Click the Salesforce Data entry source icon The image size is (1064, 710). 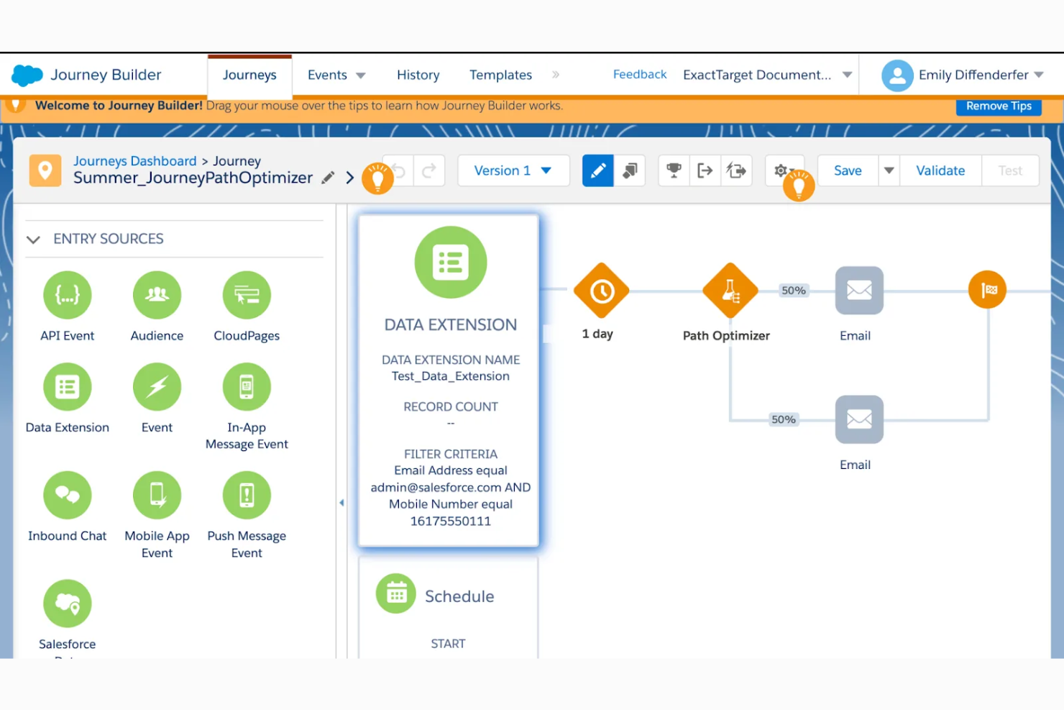click(x=68, y=604)
